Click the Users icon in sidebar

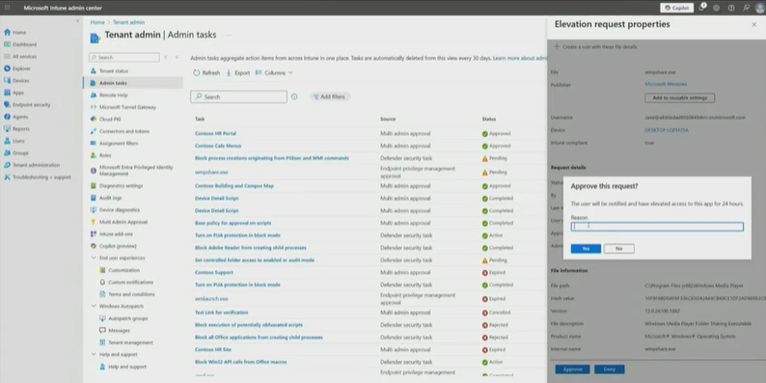coord(7,141)
